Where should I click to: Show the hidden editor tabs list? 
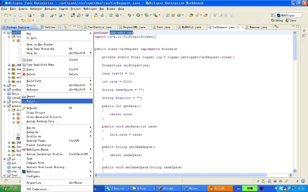pyautogui.click(x=276, y=27)
